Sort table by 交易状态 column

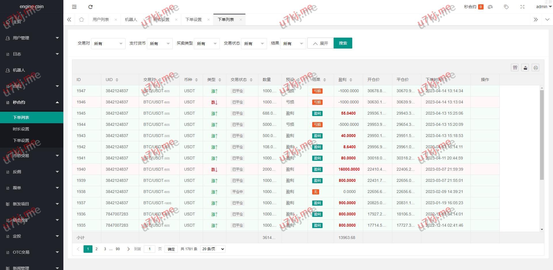[251, 80]
